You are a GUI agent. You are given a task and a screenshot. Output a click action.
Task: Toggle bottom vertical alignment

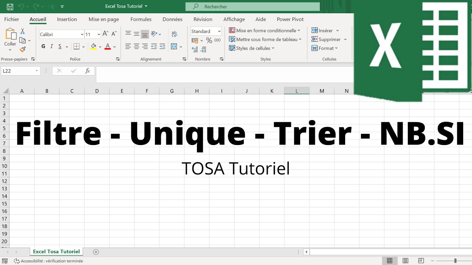coord(145,34)
